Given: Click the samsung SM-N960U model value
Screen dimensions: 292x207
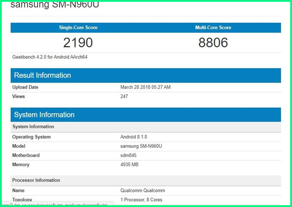Looking at the screenshot, I should point(141,146).
